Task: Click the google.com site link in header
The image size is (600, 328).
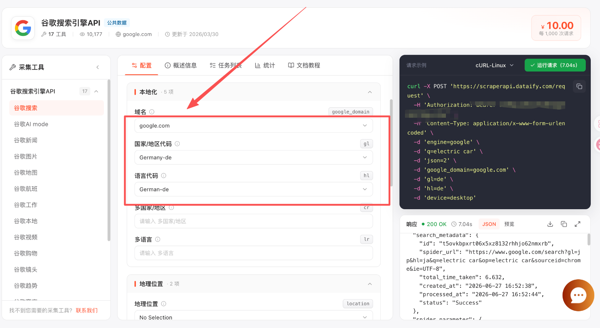Action: tap(134, 34)
